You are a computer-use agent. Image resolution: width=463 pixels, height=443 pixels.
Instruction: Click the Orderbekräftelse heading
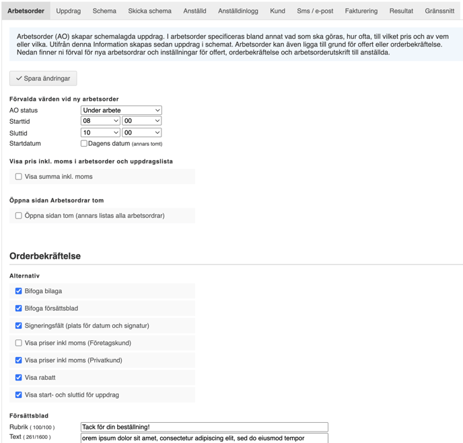click(45, 256)
